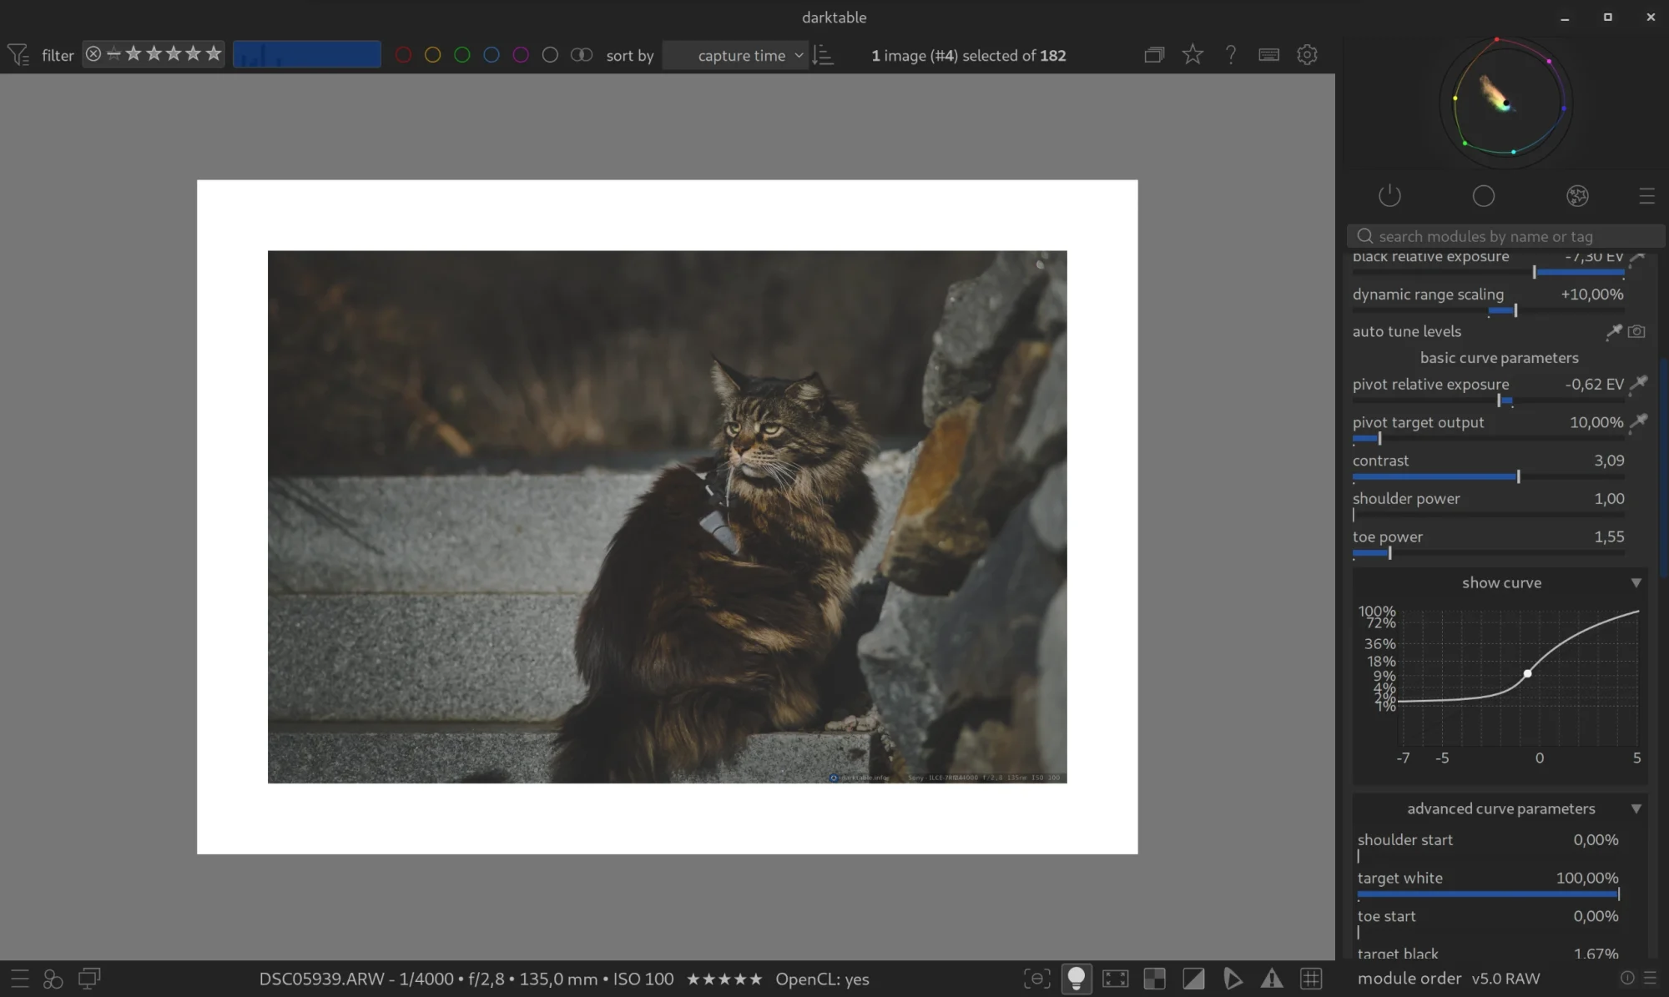
Task: Toggle guides and grid overlay
Action: (x=1311, y=978)
